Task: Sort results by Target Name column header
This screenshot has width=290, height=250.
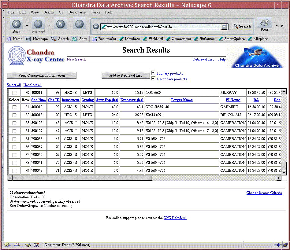Action: click(x=182, y=100)
